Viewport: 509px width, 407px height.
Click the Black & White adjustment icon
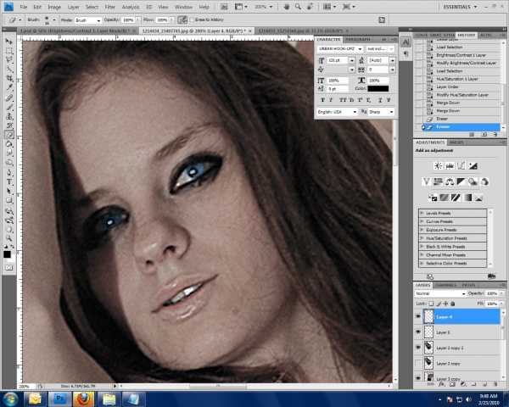click(x=461, y=181)
